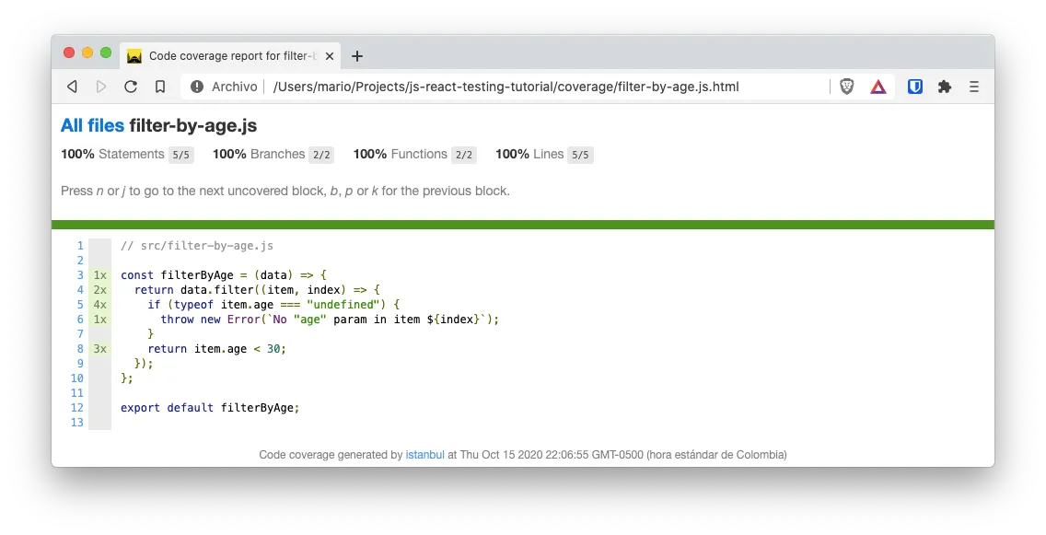Click the throw new Error code line
The image size is (1046, 535).
pos(330,320)
